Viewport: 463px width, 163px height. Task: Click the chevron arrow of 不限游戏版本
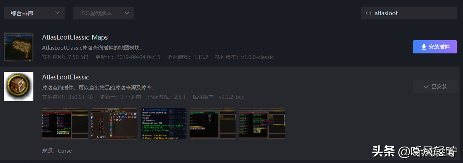pos(127,13)
